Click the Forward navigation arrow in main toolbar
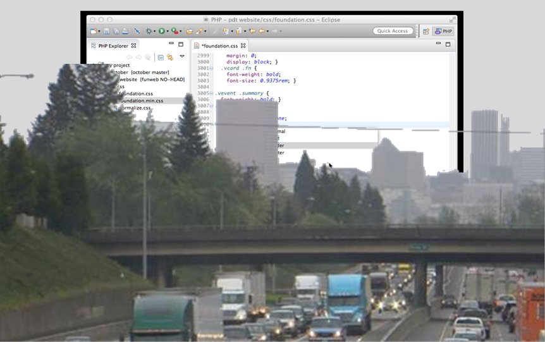Image resolution: width=545 pixels, height=342 pixels. pyautogui.click(x=274, y=31)
